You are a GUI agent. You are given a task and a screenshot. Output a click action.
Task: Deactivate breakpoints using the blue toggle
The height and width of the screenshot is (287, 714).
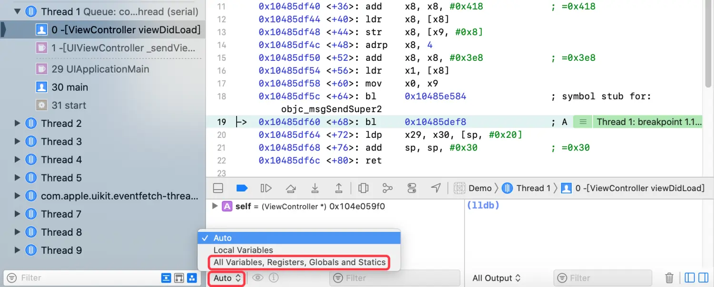coord(242,188)
